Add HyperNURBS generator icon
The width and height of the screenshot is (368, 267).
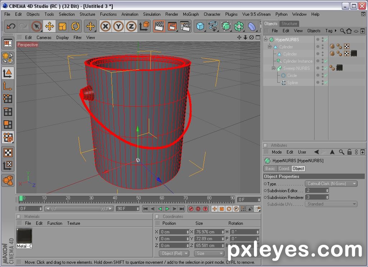pyautogui.click(x=226, y=26)
